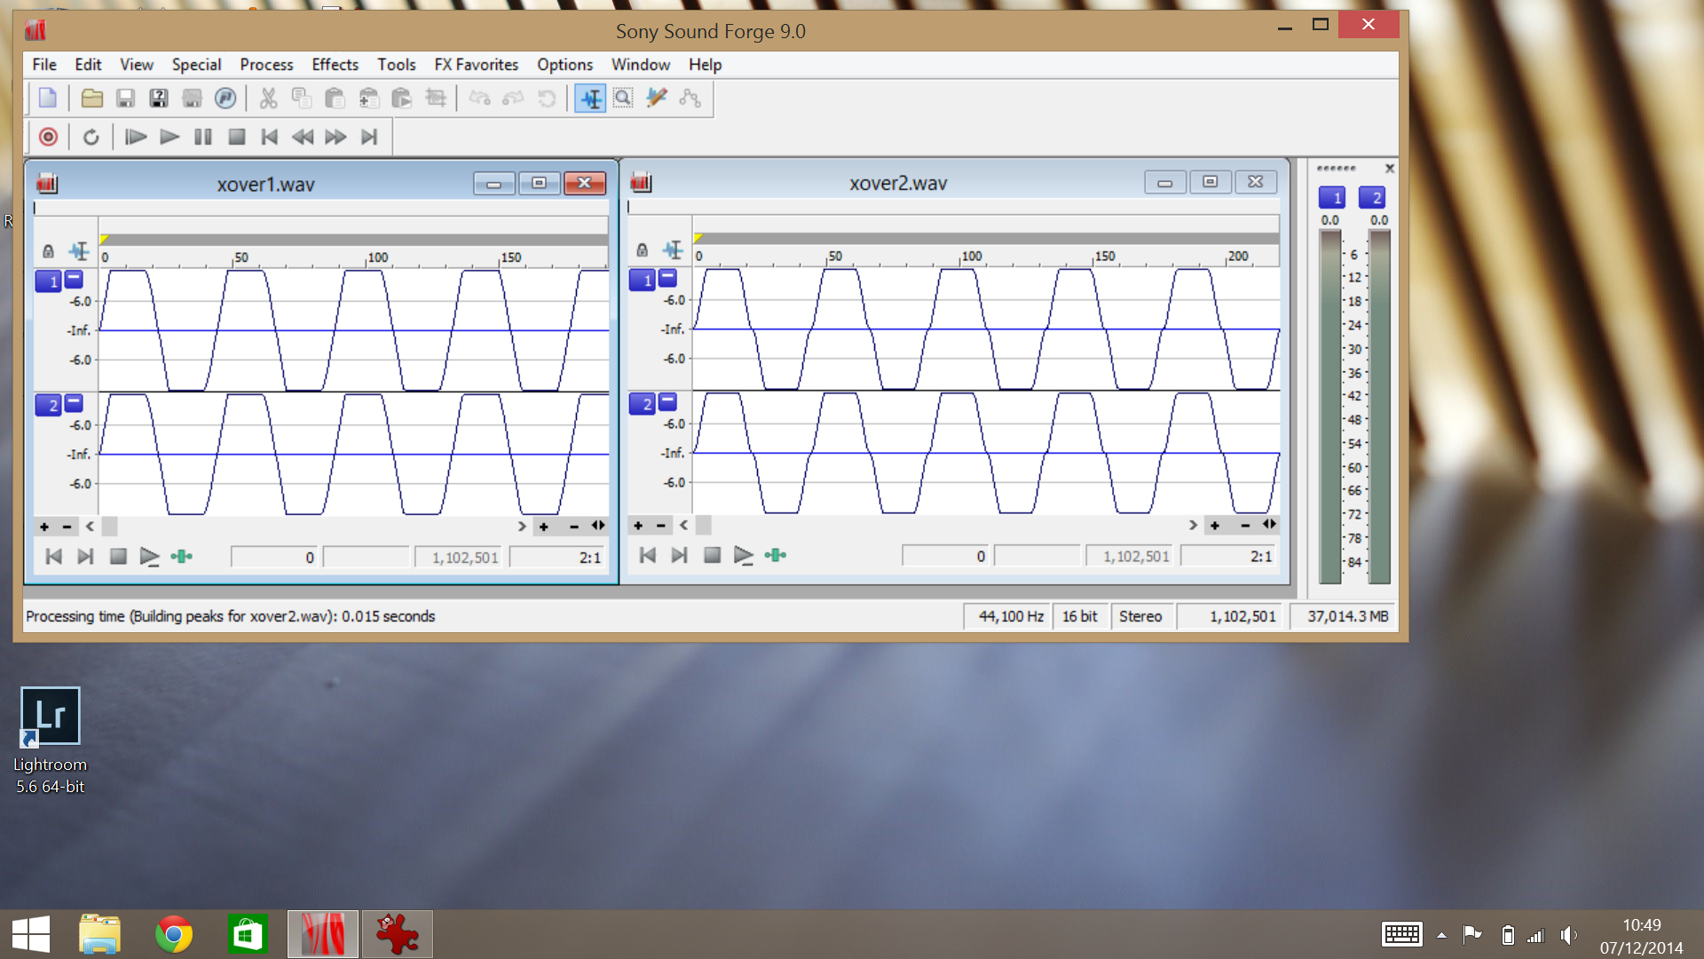Click the xover1.wav horizontal scrollbar thumb
The image size is (1704, 959).
click(x=109, y=527)
